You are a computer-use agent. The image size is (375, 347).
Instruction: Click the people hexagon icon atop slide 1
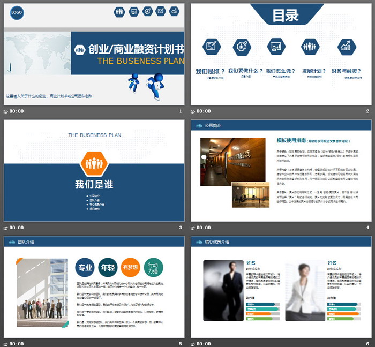pos(119,11)
